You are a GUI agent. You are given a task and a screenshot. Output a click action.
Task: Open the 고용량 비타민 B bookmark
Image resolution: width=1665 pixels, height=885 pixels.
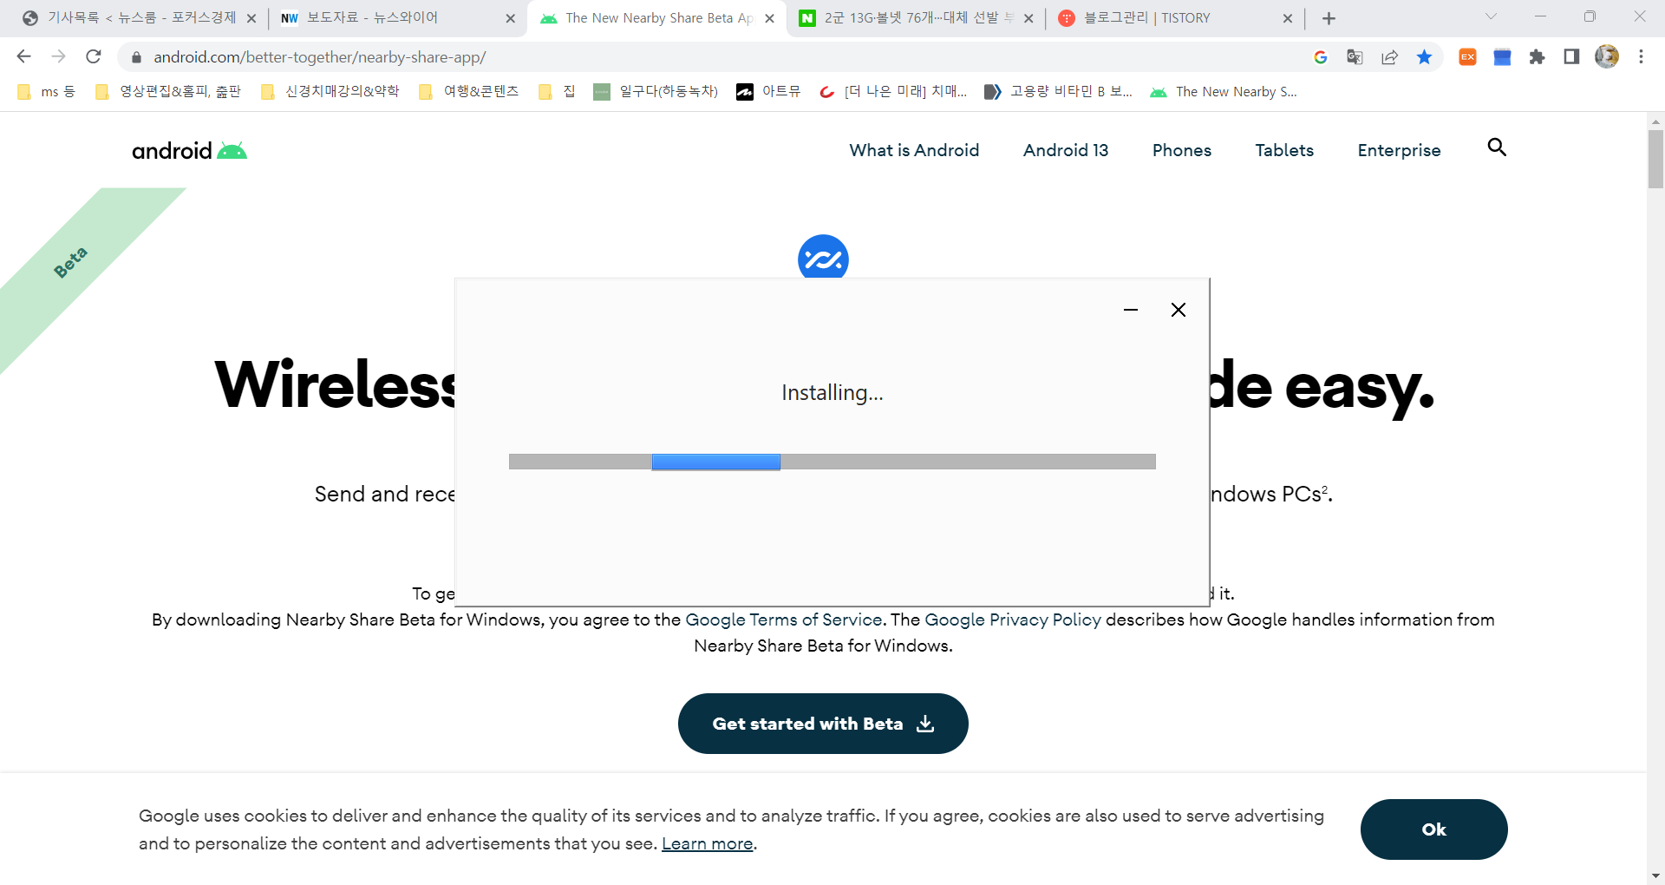tap(1059, 92)
